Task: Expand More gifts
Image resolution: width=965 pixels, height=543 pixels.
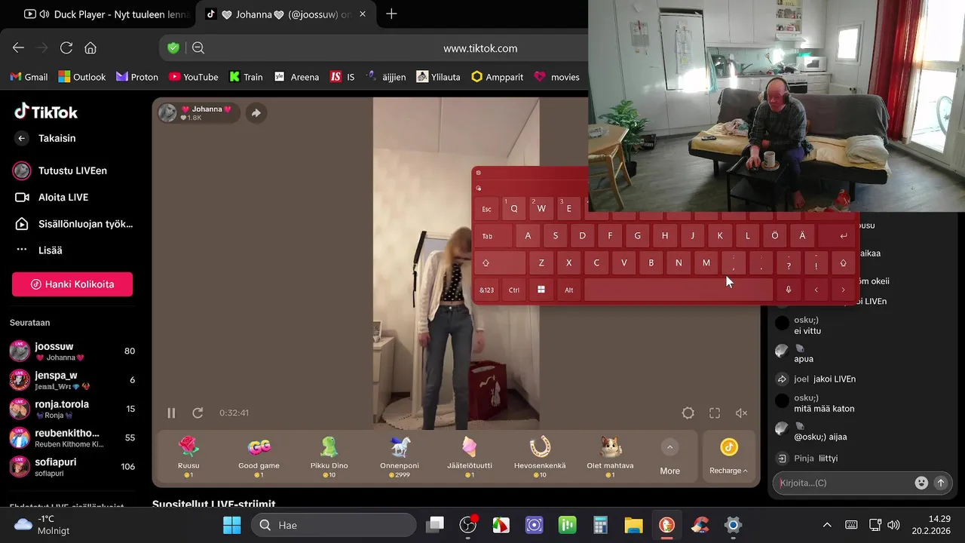Action: pos(669,457)
